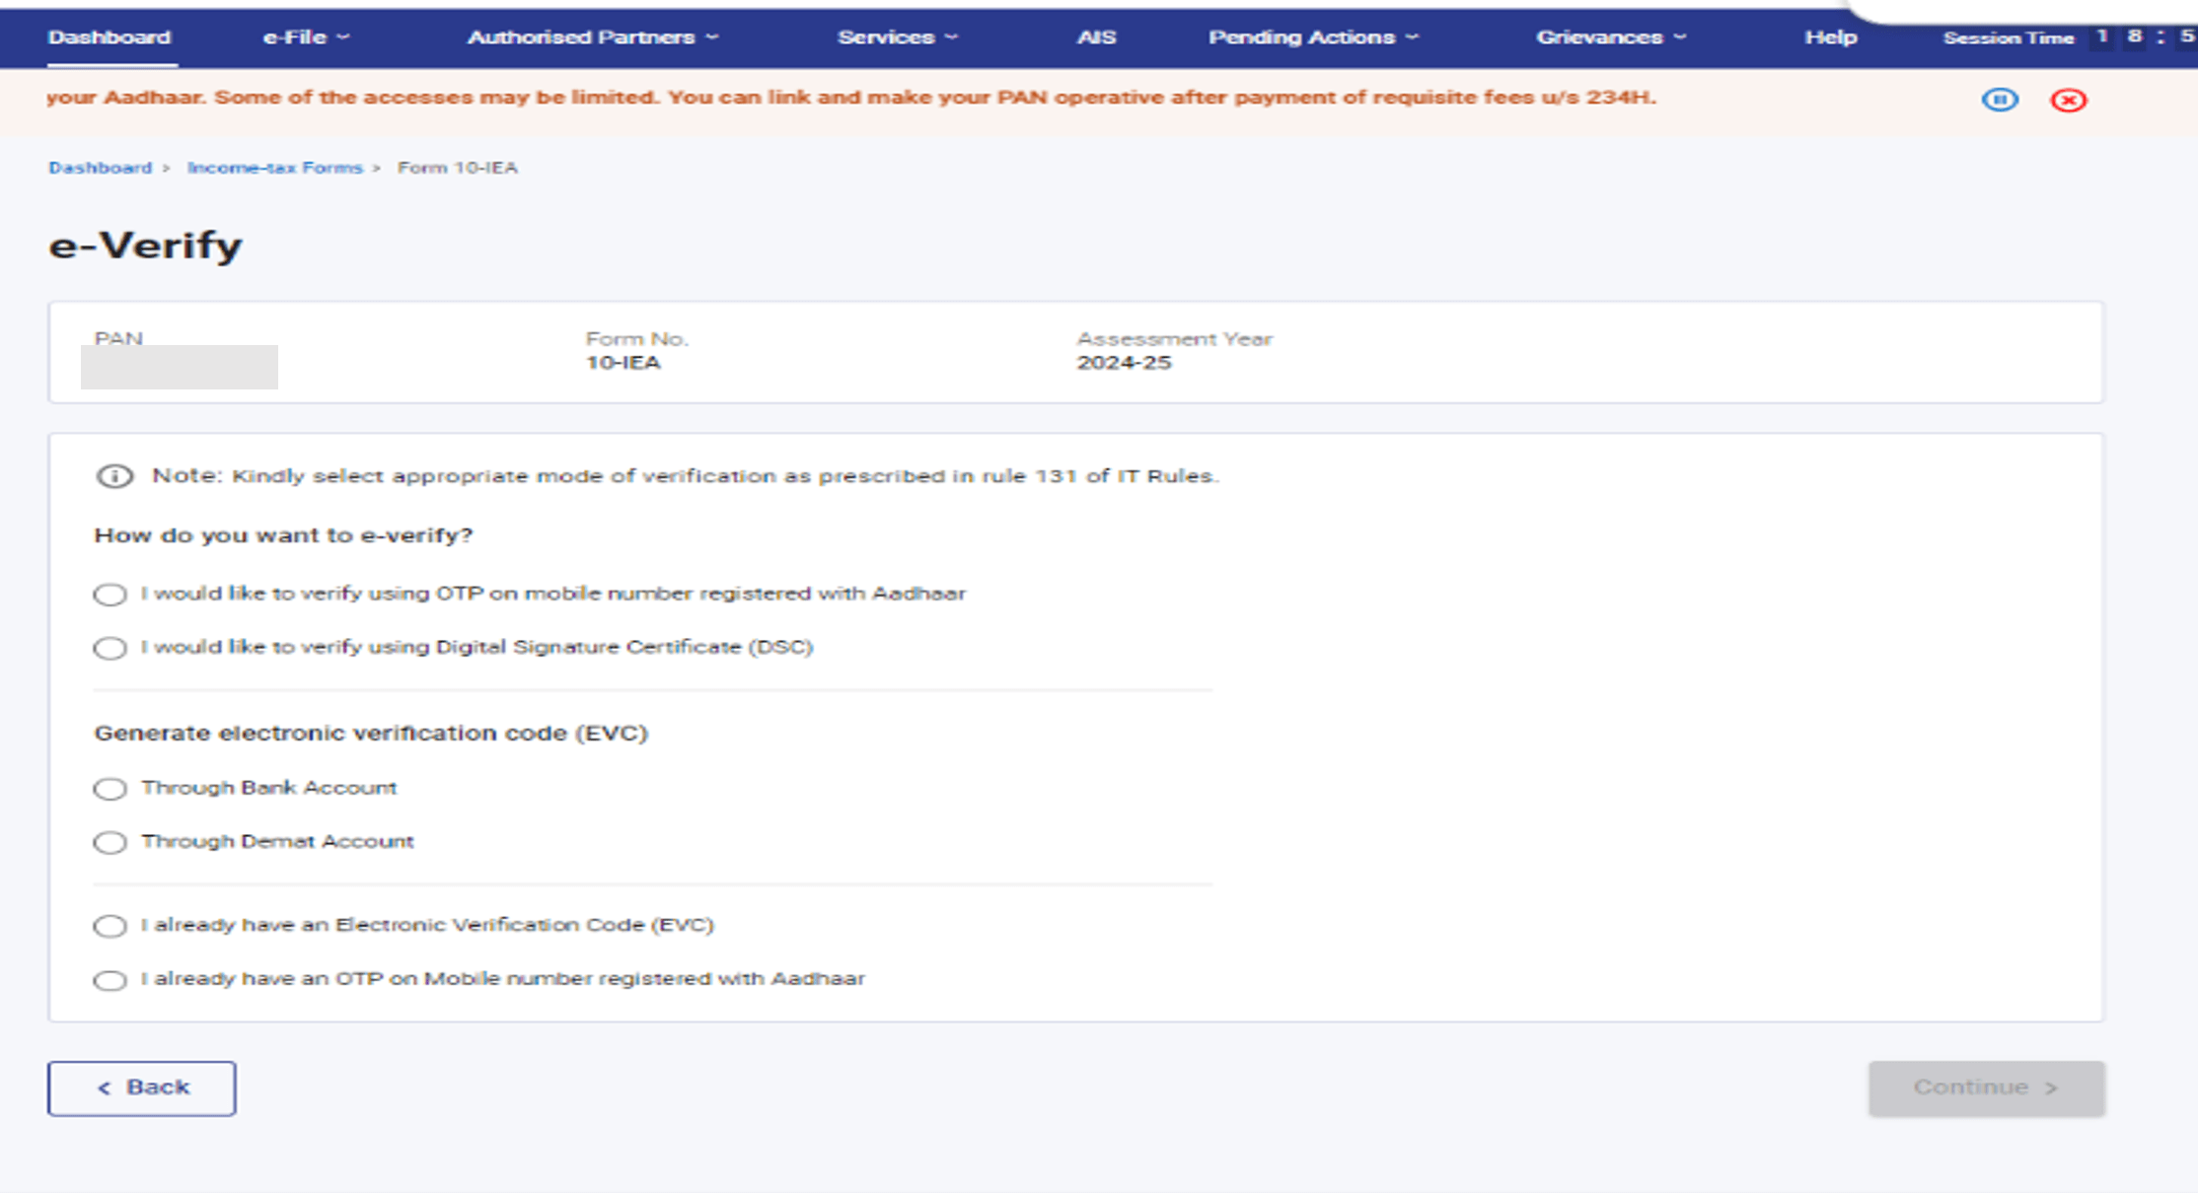Go back using the Back button

tap(141, 1087)
